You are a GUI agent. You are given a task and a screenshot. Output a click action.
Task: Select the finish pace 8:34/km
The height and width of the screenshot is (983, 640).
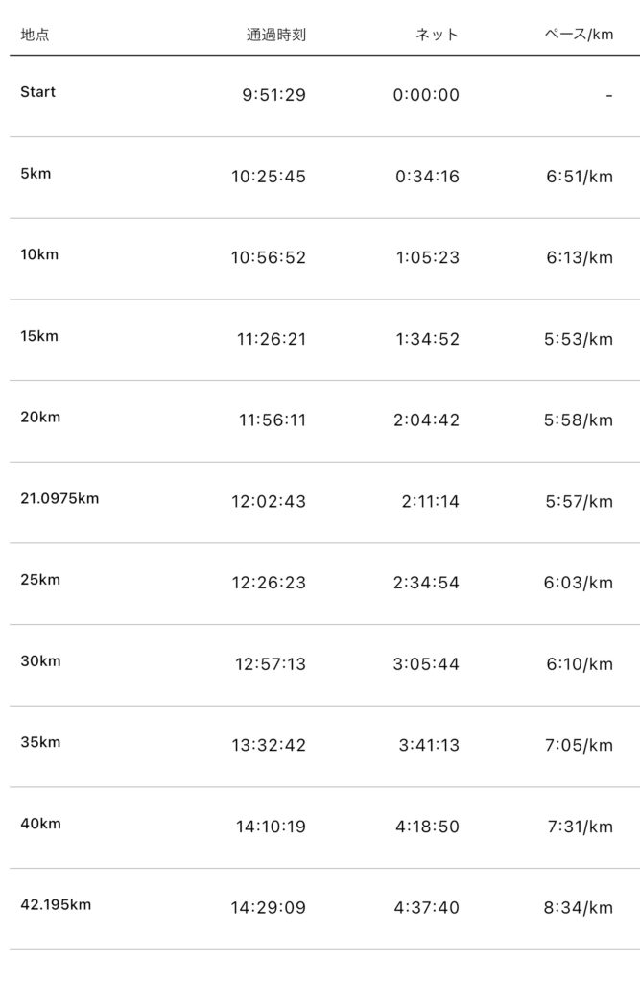pyautogui.click(x=580, y=908)
